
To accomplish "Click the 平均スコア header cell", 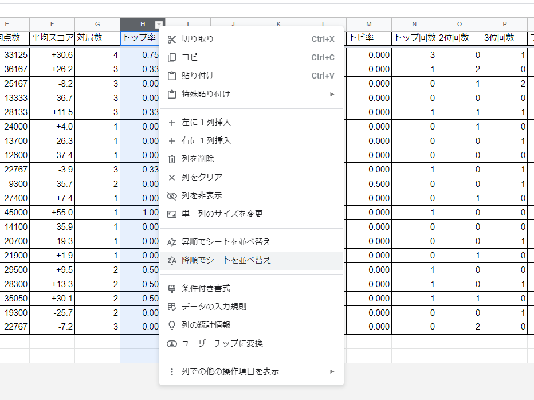I will point(52,38).
